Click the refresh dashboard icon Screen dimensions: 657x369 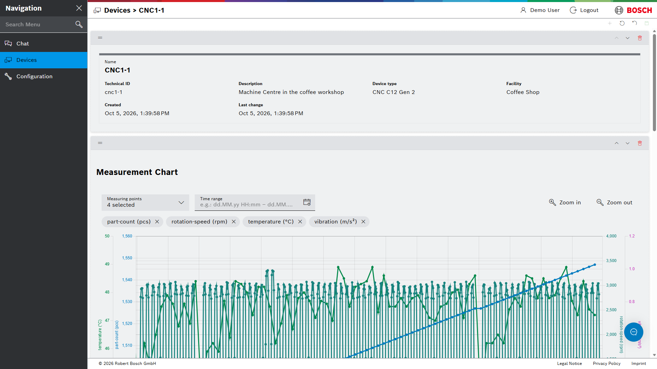pos(622,23)
